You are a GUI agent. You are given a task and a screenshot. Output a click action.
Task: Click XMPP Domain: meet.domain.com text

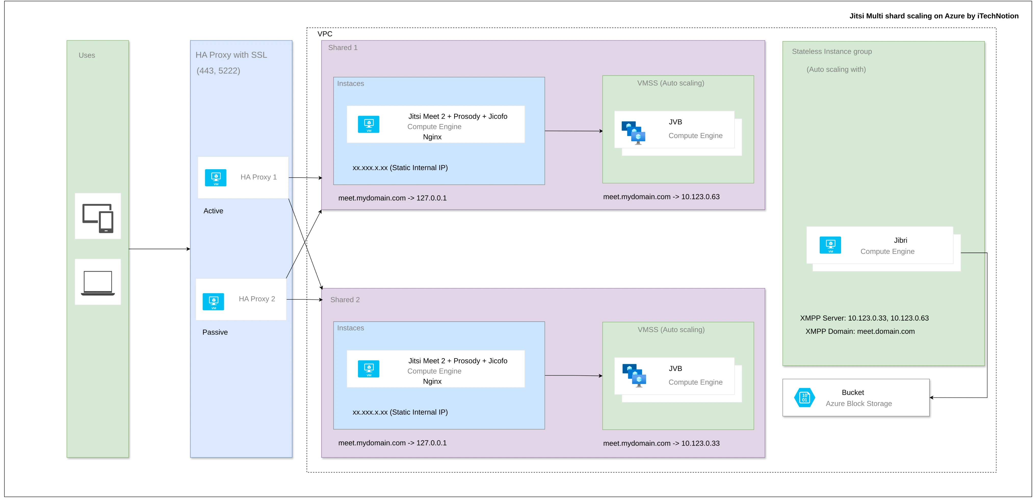pyautogui.click(x=860, y=332)
